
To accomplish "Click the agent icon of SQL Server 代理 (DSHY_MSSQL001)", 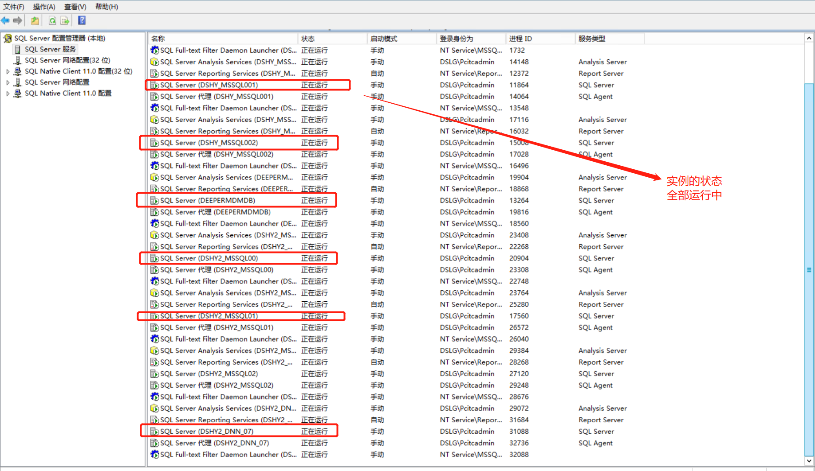I will (154, 97).
